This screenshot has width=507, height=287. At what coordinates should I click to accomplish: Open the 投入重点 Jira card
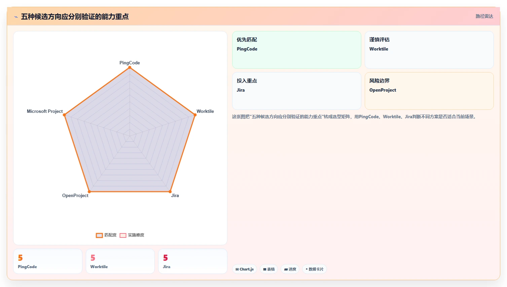point(296,91)
